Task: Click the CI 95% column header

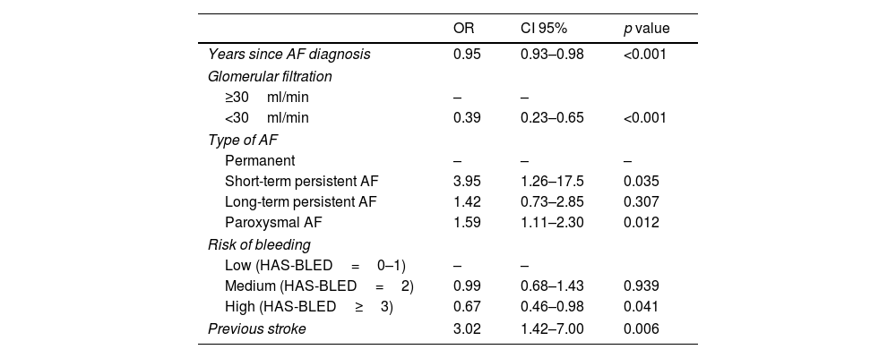Action: pos(543,29)
